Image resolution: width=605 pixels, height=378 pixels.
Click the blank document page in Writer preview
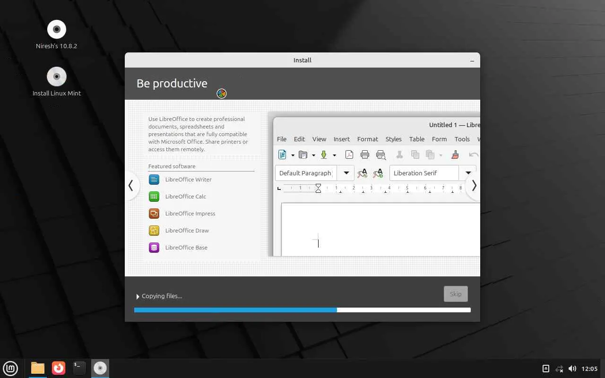pyautogui.click(x=380, y=230)
